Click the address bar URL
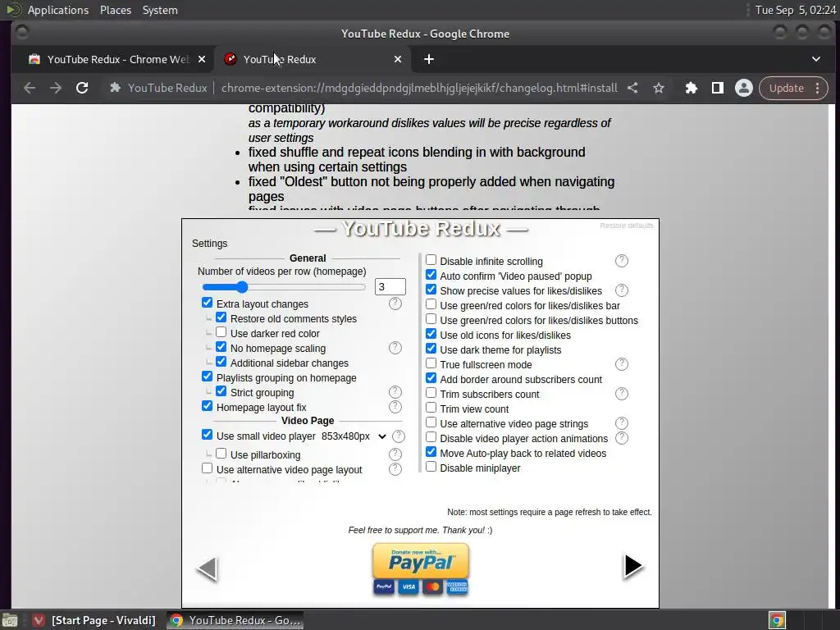Image resolution: width=840 pixels, height=630 pixels. pos(419,88)
